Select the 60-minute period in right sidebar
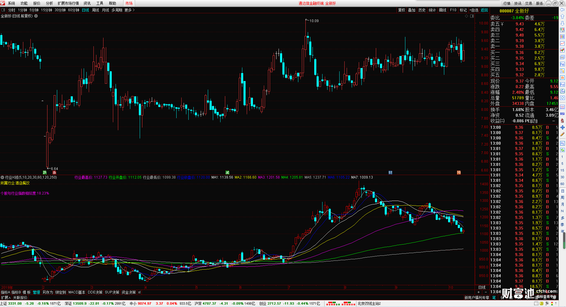The image size is (566, 307). point(562,184)
